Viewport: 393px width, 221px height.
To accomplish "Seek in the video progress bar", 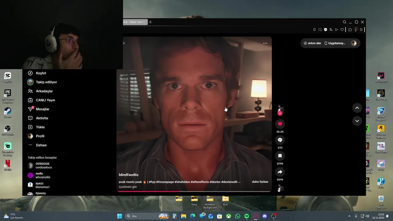I will pos(194,191).
